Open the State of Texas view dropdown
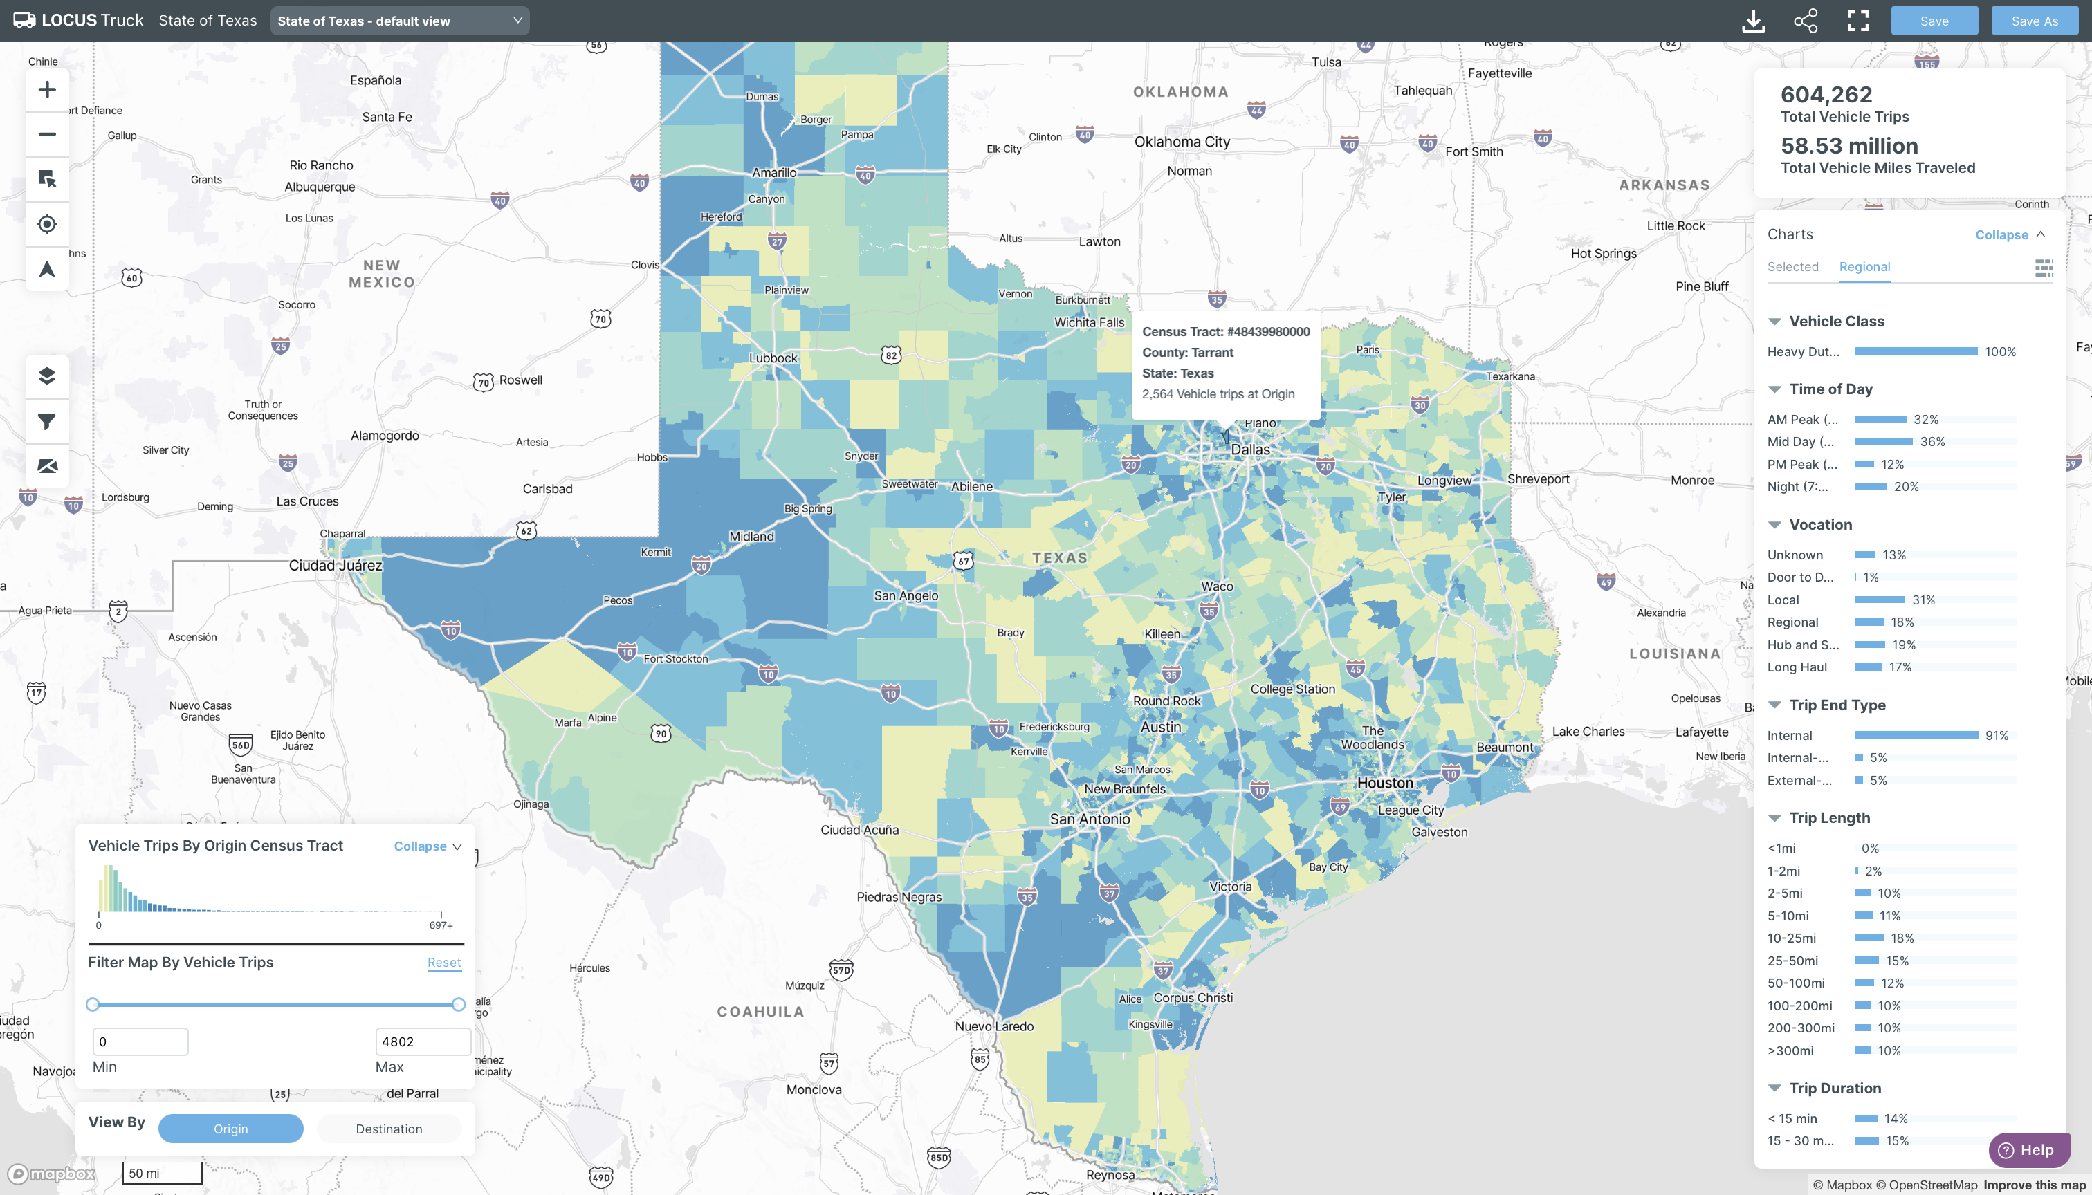 tap(400, 21)
